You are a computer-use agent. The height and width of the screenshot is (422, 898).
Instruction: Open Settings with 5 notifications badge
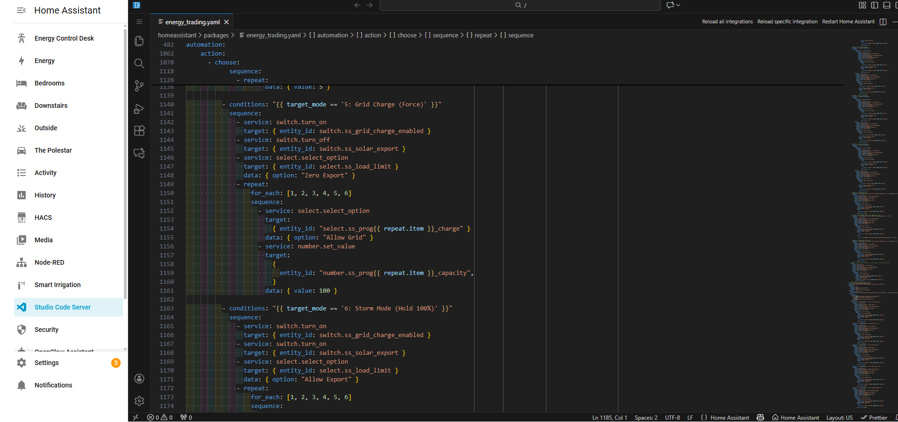click(x=69, y=363)
